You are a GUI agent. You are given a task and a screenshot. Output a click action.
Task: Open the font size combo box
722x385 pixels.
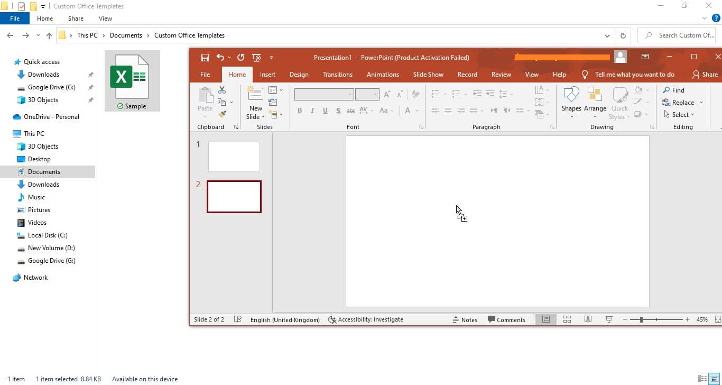pos(367,94)
